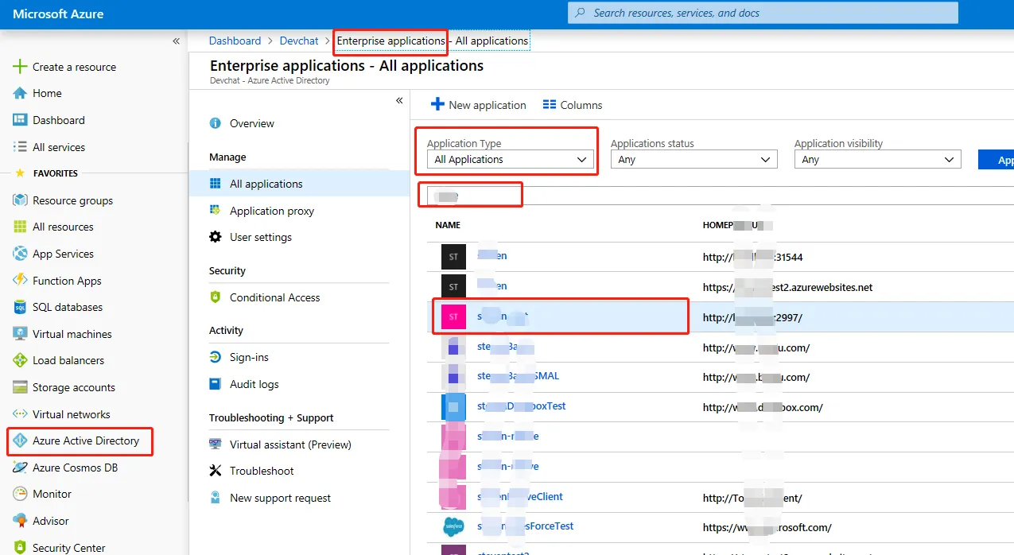Click the NAME column header
This screenshot has height=555, width=1014.
(x=448, y=225)
